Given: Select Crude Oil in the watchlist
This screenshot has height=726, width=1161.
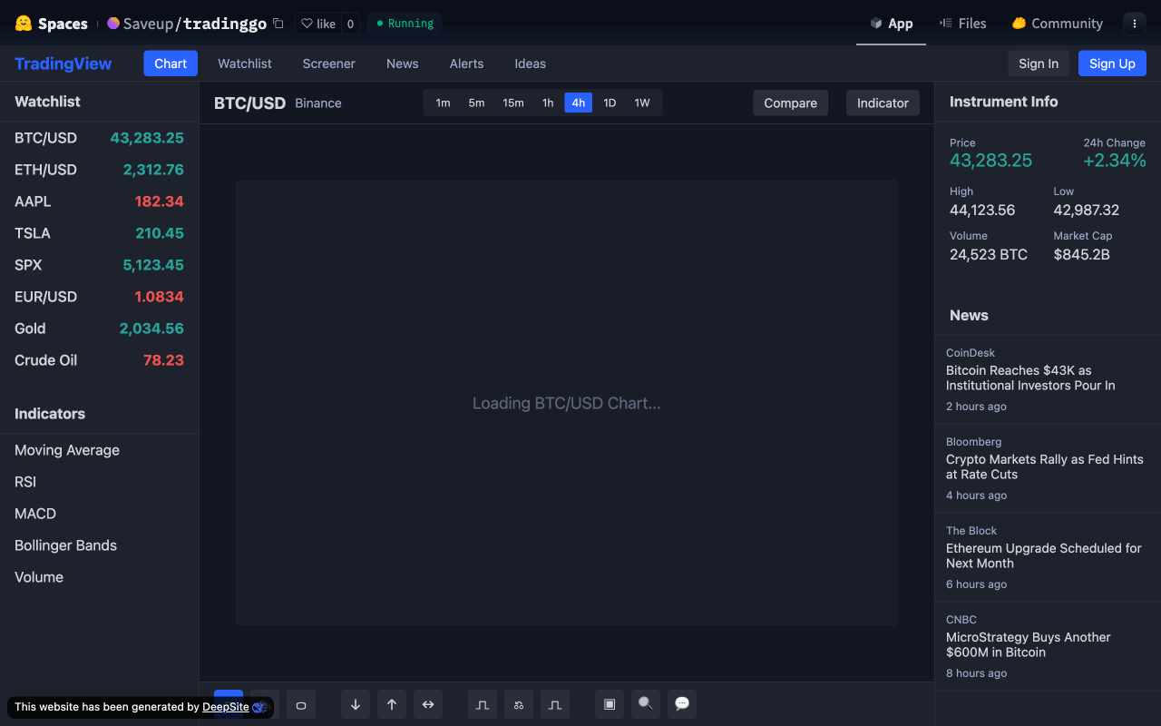Looking at the screenshot, I should [x=99, y=360].
